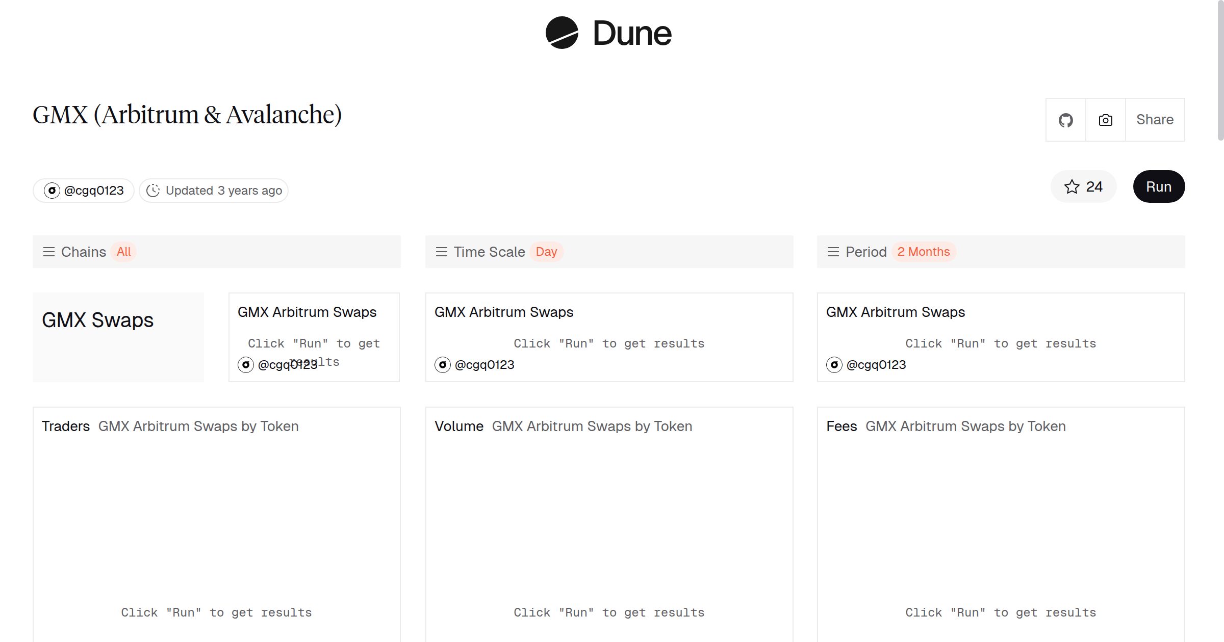Click the hamburger icon beside Chains parameter
The height and width of the screenshot is (642, 1224).
point(49,251)
